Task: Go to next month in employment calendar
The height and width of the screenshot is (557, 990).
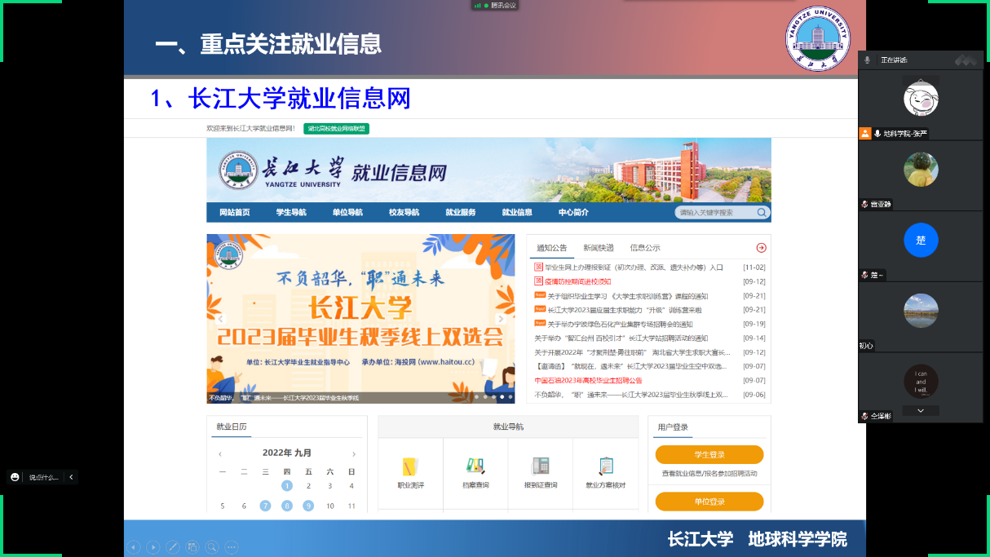Action: click(353, 454)
